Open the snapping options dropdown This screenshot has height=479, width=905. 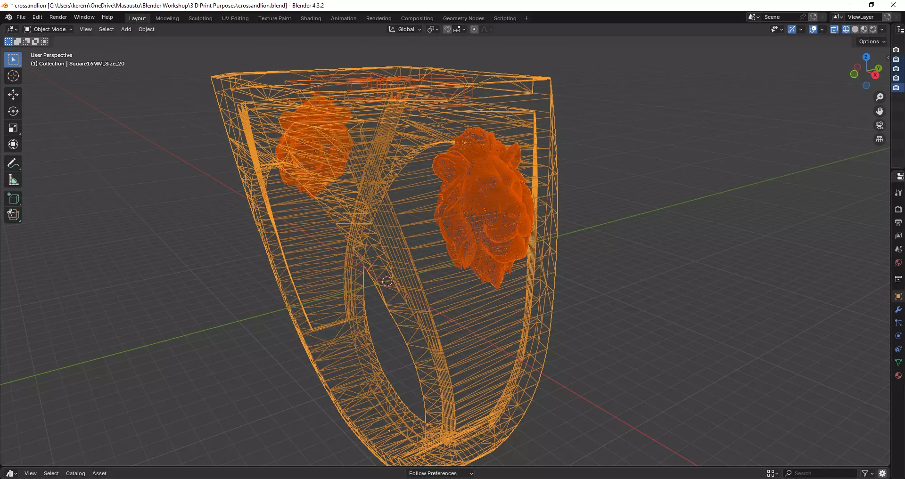tap(460, 29)
